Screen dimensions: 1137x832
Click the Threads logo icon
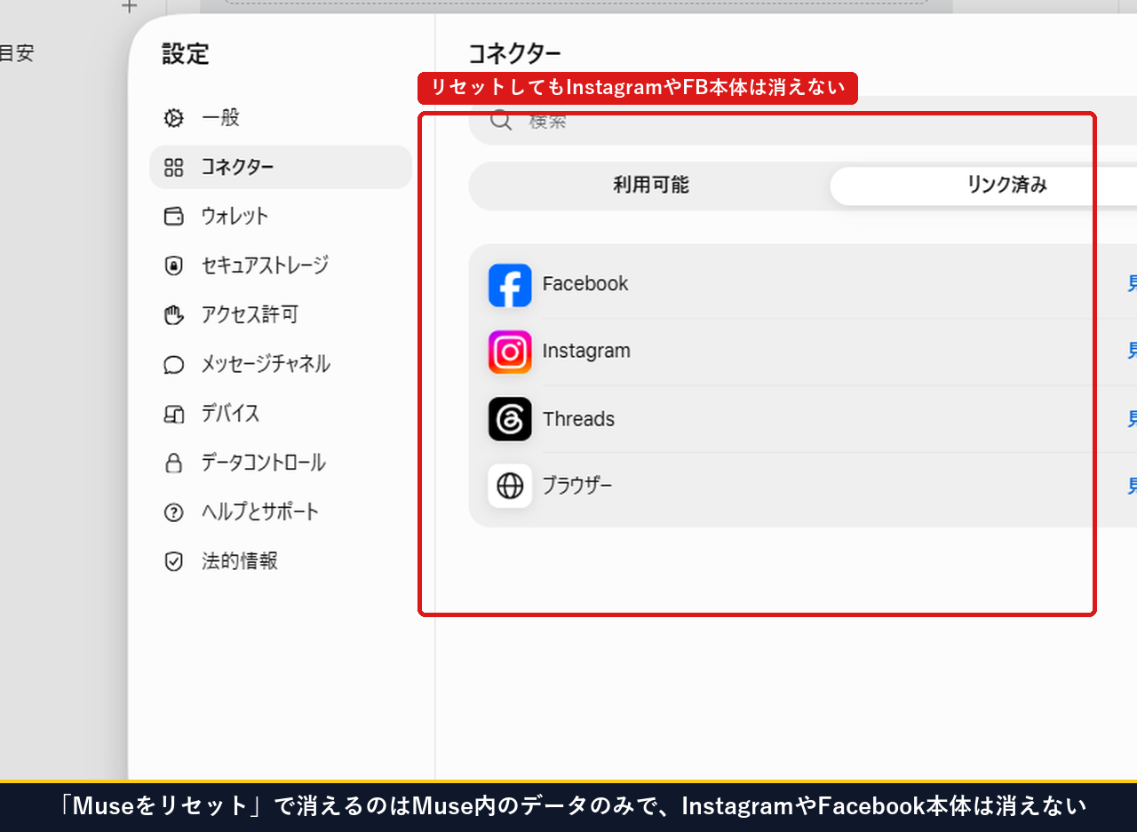[510, 419]
